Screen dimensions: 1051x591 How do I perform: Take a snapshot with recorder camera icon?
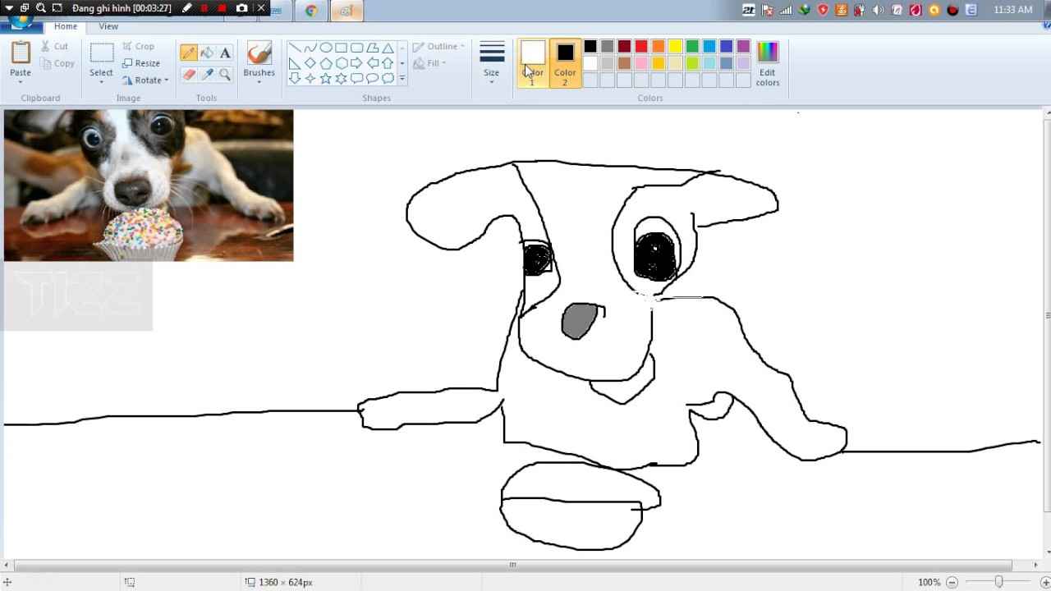[x=241, y=8]
